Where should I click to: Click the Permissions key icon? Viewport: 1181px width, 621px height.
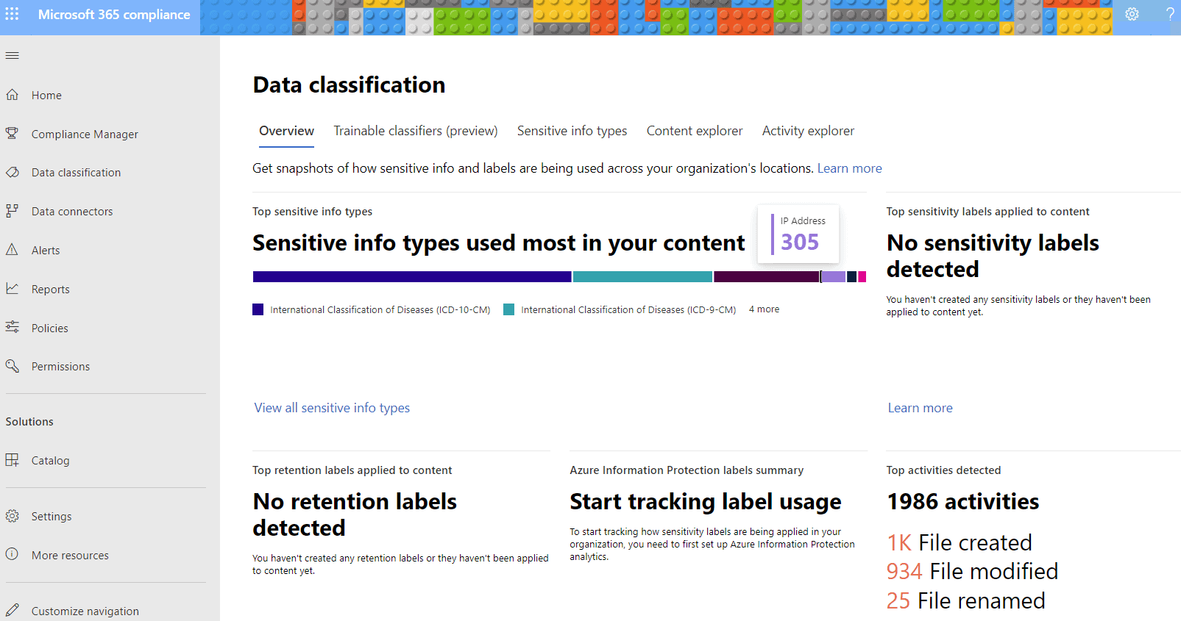[x=13, y=366]
